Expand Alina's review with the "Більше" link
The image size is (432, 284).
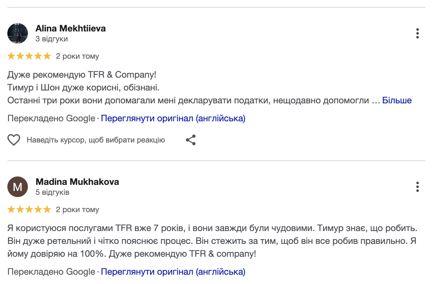click(x=397, y=100)
